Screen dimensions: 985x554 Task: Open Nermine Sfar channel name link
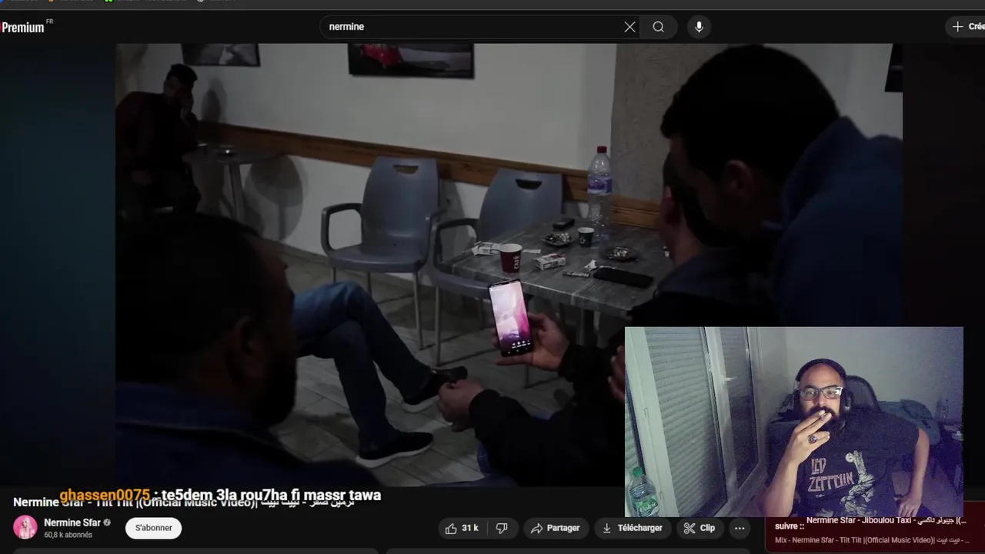[72, 522]
